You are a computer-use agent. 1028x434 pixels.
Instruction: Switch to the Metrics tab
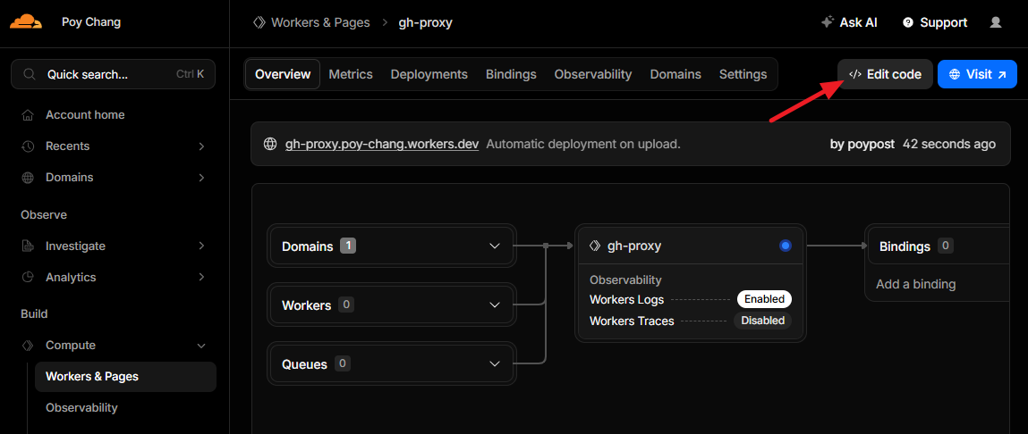click(351, 75)
